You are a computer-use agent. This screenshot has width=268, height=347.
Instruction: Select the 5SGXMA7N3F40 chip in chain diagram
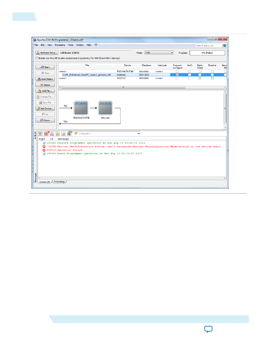click(x=81, y=108)
